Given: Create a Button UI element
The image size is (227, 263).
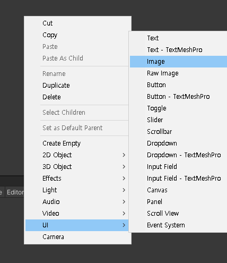Looking at the screenshot, I should click(x=178, y=85).
